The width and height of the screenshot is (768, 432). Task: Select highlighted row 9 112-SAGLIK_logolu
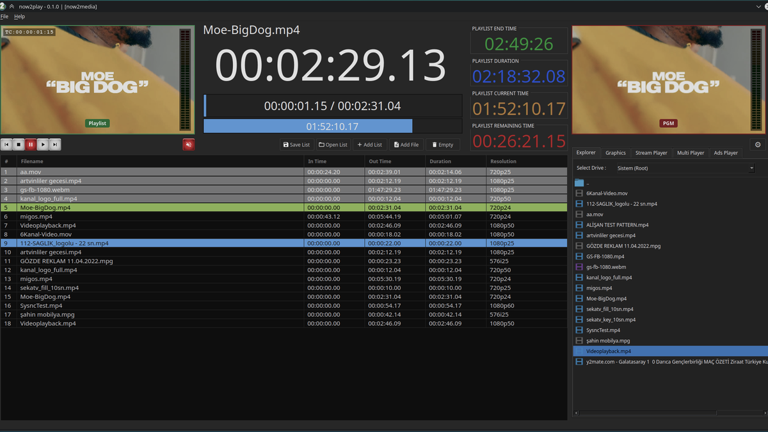284,243
